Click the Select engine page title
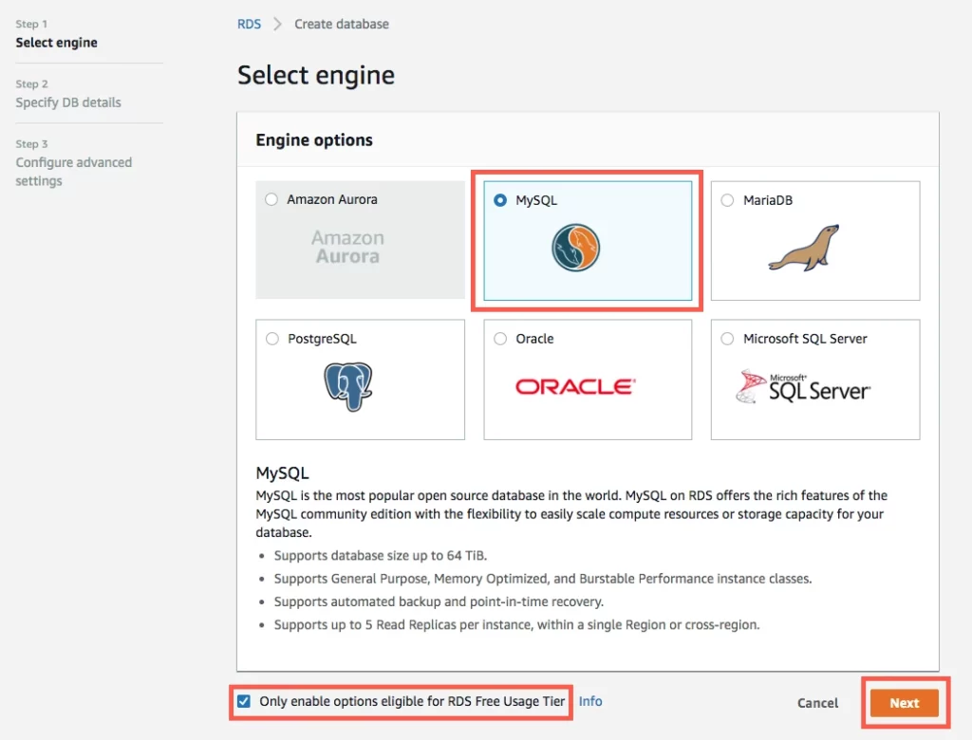Viewport: 972px width, 740px height. tap(316, 76)
